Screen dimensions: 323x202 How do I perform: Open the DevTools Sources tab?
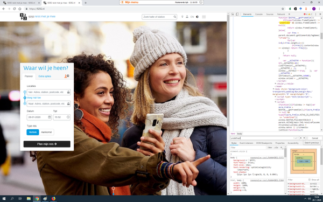270,14
